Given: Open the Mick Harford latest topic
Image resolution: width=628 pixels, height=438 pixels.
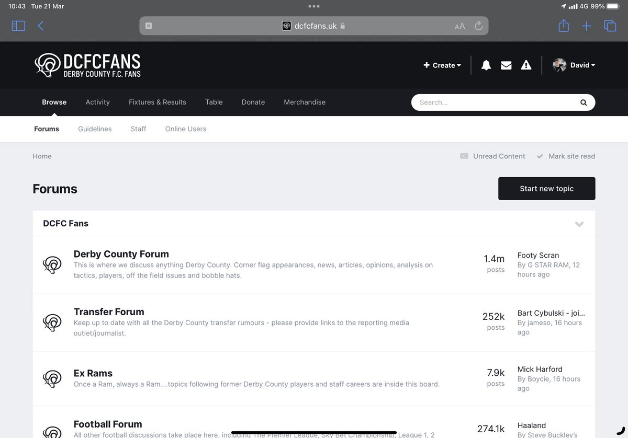Looking at the screenshot, I should (x=540, y=369).
